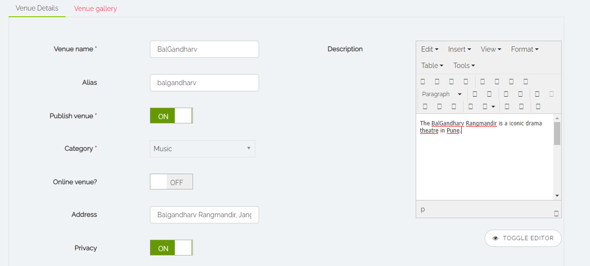Click the special character icon in toolbar
The image size is (590, 266).
pyautogui.click(x=538, y=106)
